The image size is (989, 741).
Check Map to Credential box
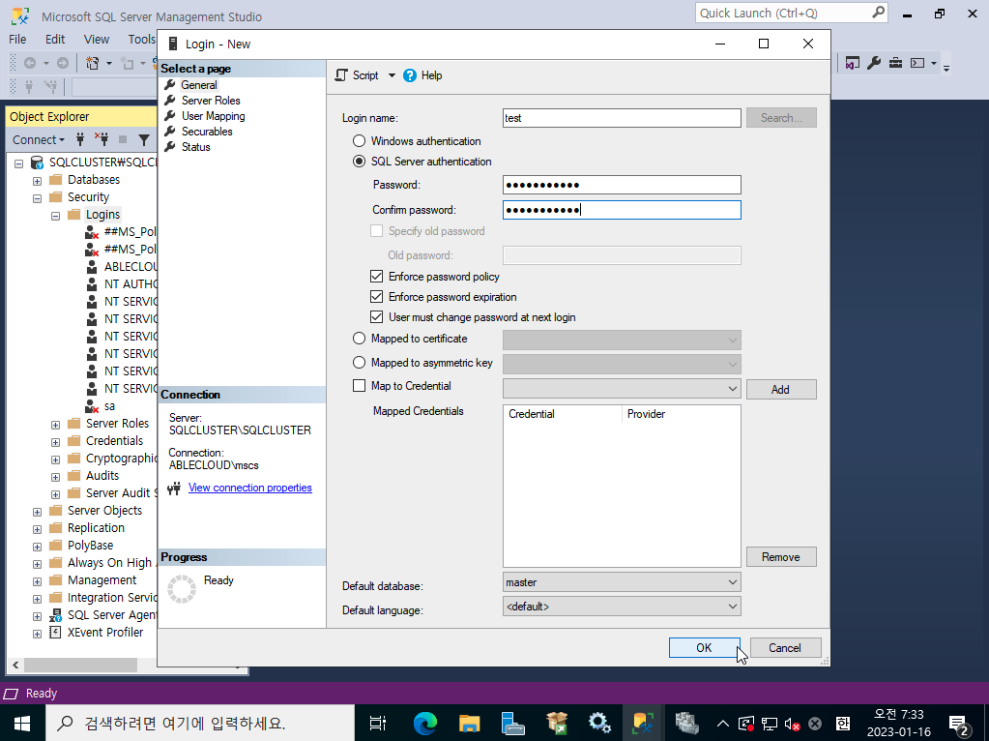359,386
